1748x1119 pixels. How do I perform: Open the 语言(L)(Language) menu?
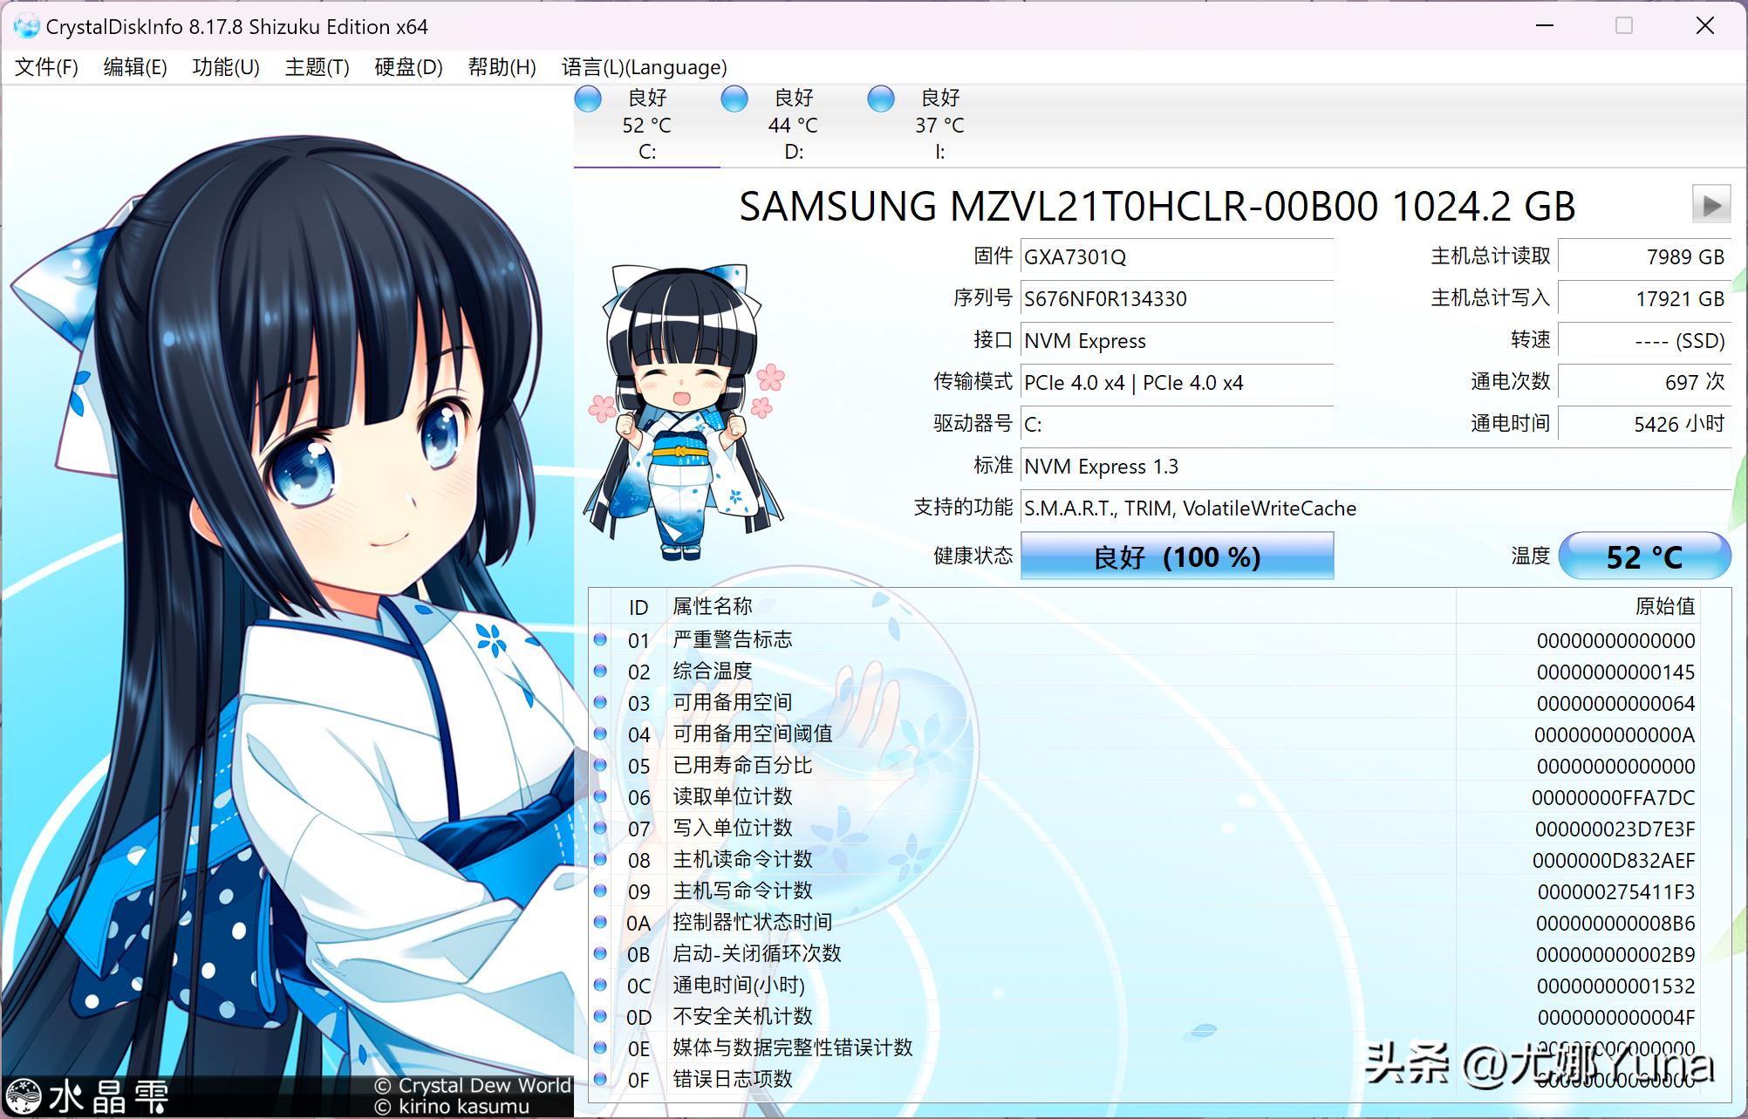tap(645, 67)
